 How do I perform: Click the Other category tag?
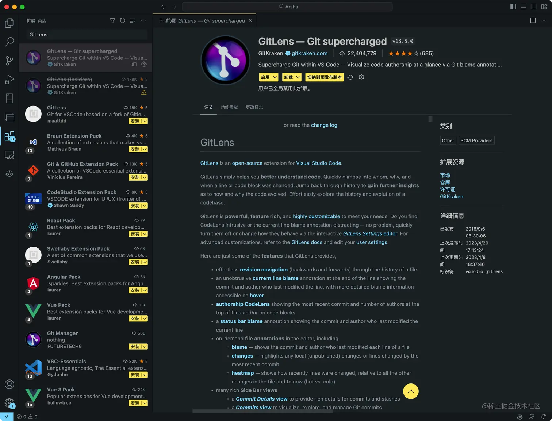tap(448, 140)
